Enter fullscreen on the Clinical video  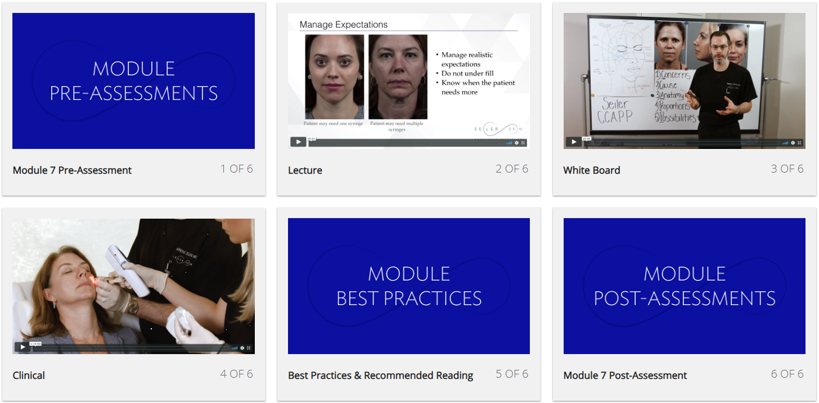pos(249,348)
